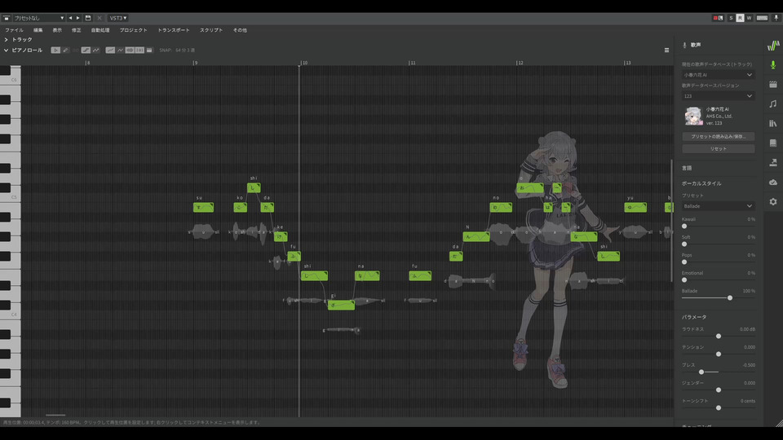Open the プリセットなし preset dropdown
The height and width of the screenshot is (440, 783).
tap(39, 18)
